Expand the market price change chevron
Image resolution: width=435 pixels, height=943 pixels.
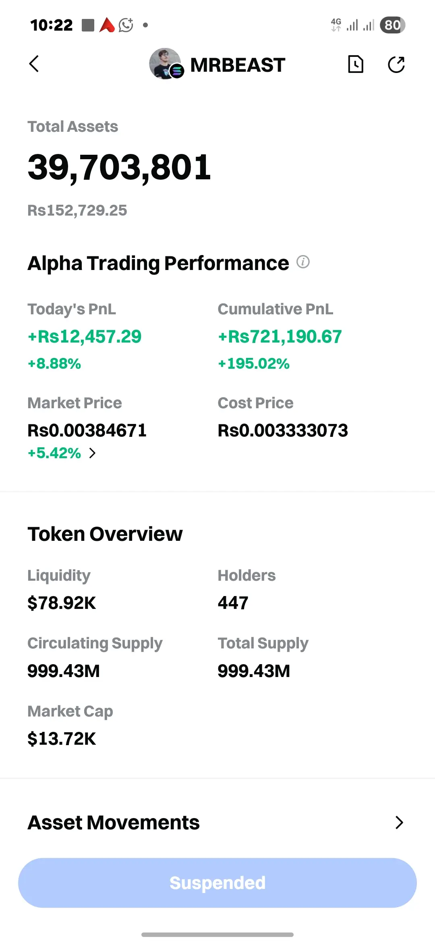(x=93, y=453)
